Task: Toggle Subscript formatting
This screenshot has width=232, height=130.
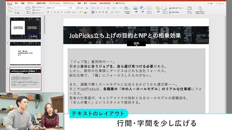Action: 65,12
